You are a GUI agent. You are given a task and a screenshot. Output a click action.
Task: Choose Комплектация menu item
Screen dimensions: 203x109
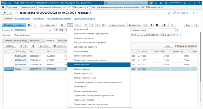tap(99, 87)
